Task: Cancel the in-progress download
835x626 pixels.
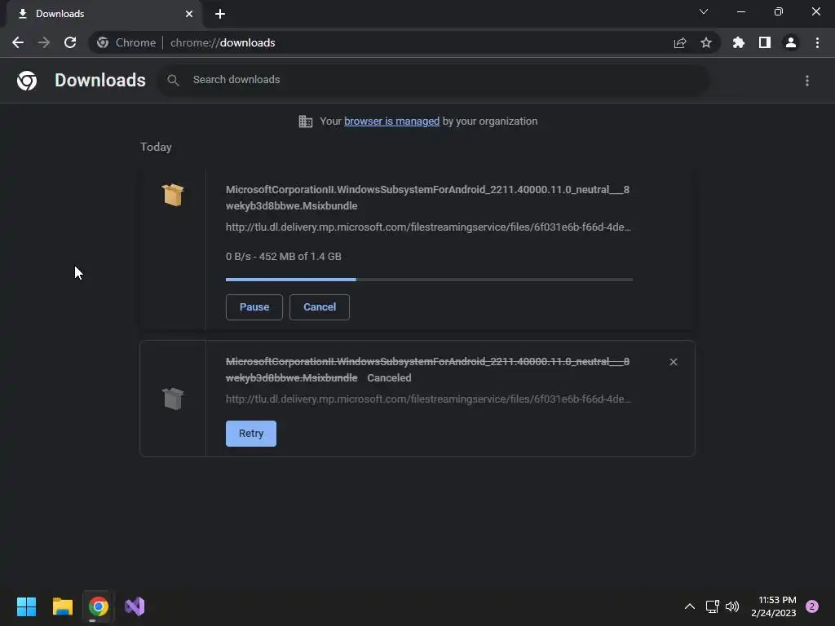Action: 320,307
